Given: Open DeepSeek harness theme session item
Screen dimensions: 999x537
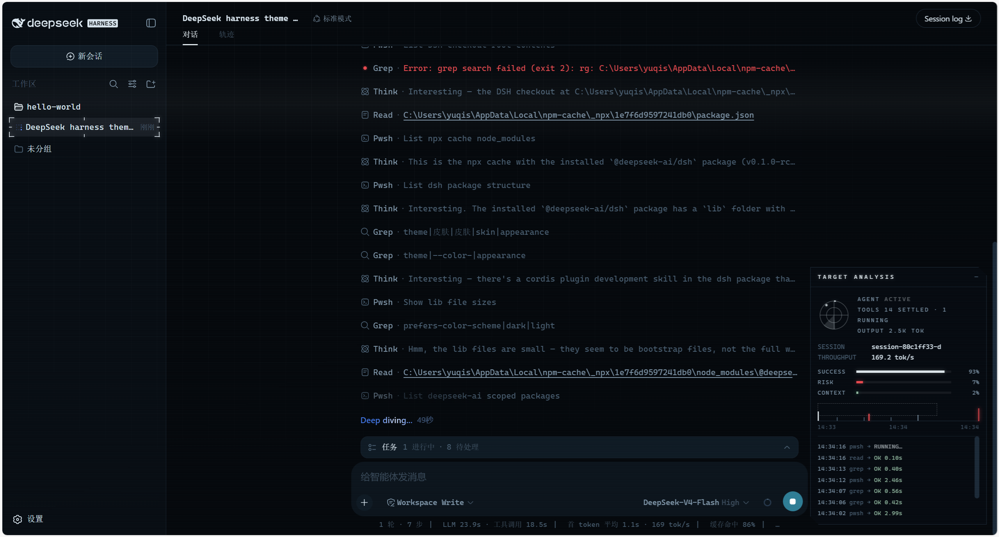Looking at the screenshot, I should 84,127.
